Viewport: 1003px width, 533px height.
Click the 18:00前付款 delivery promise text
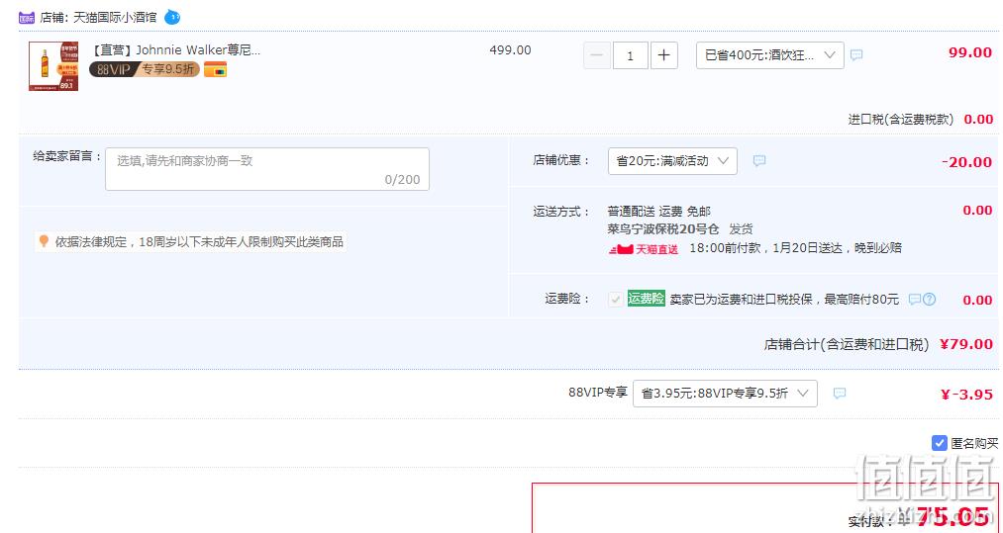pyautogui.click(x=796, y=248)
